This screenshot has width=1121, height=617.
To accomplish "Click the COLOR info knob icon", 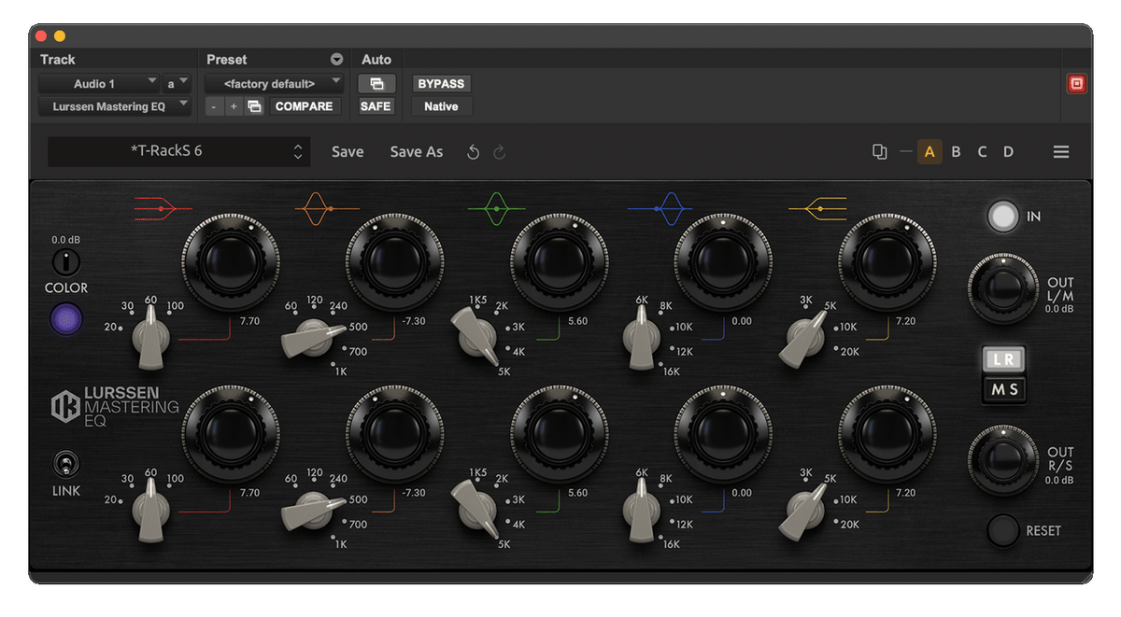I will coord(65,262).
